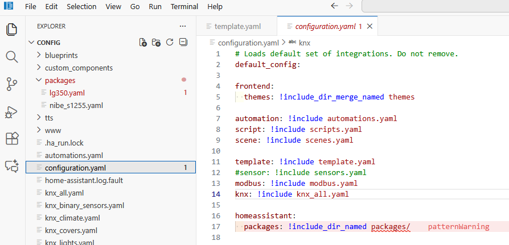Close the configuration.yaml tab
This screenshot has width=509, height=245.
coord(370,26)
